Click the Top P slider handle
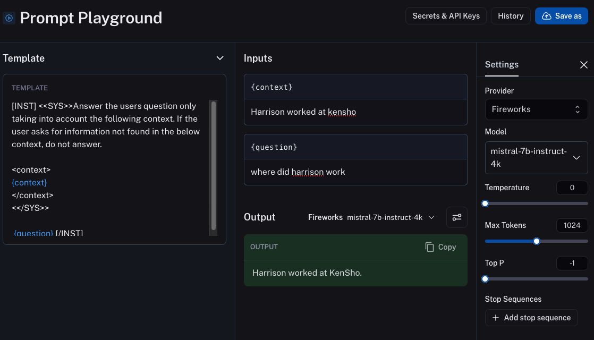 pyautogui.click(x=485, y=279)
